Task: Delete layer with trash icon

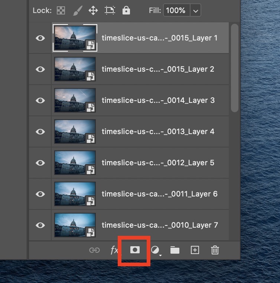Action: point(215,250)
